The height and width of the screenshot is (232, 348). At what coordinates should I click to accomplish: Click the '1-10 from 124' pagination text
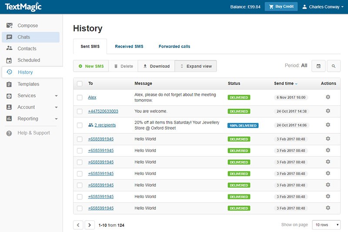pyautogui.click(x=111, y=225)
